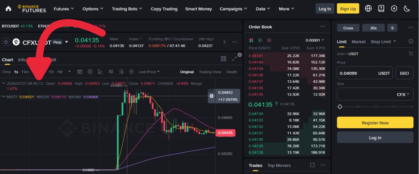Viewport: 419px width, 174px height.
Task: Open the CFXUSDT pair selector arrow
Action: coord(66,42)
